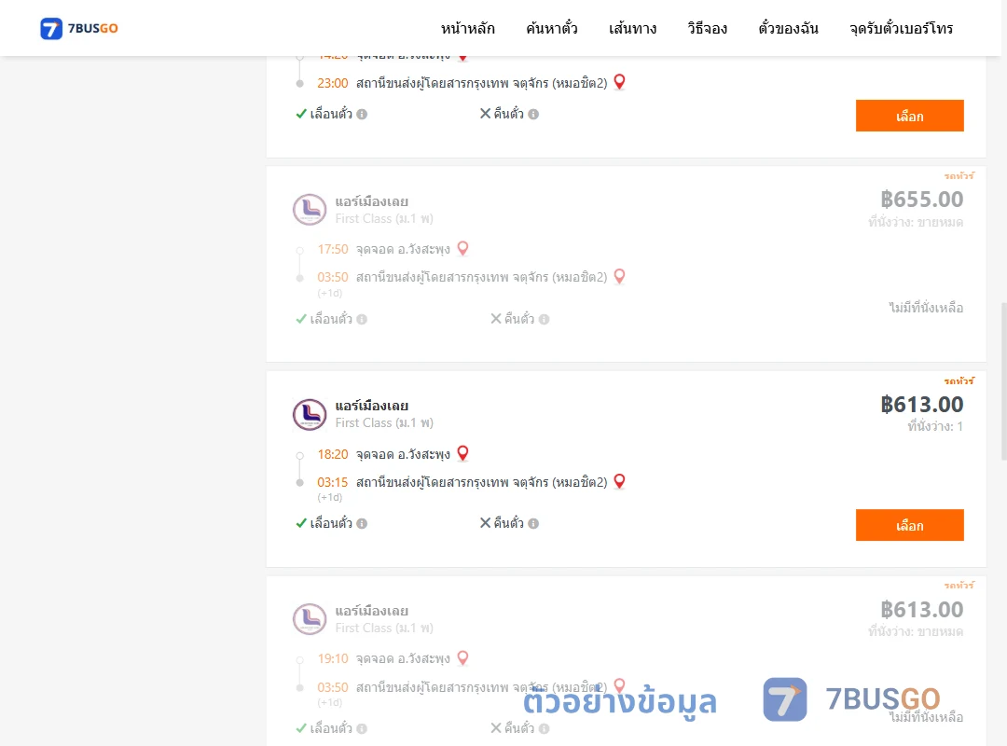This screenshot has height=746, width=1007.
Task: Click info icon beside เลื่อนตั๋ว in 17:50 trip
Action: click(362, 319)
